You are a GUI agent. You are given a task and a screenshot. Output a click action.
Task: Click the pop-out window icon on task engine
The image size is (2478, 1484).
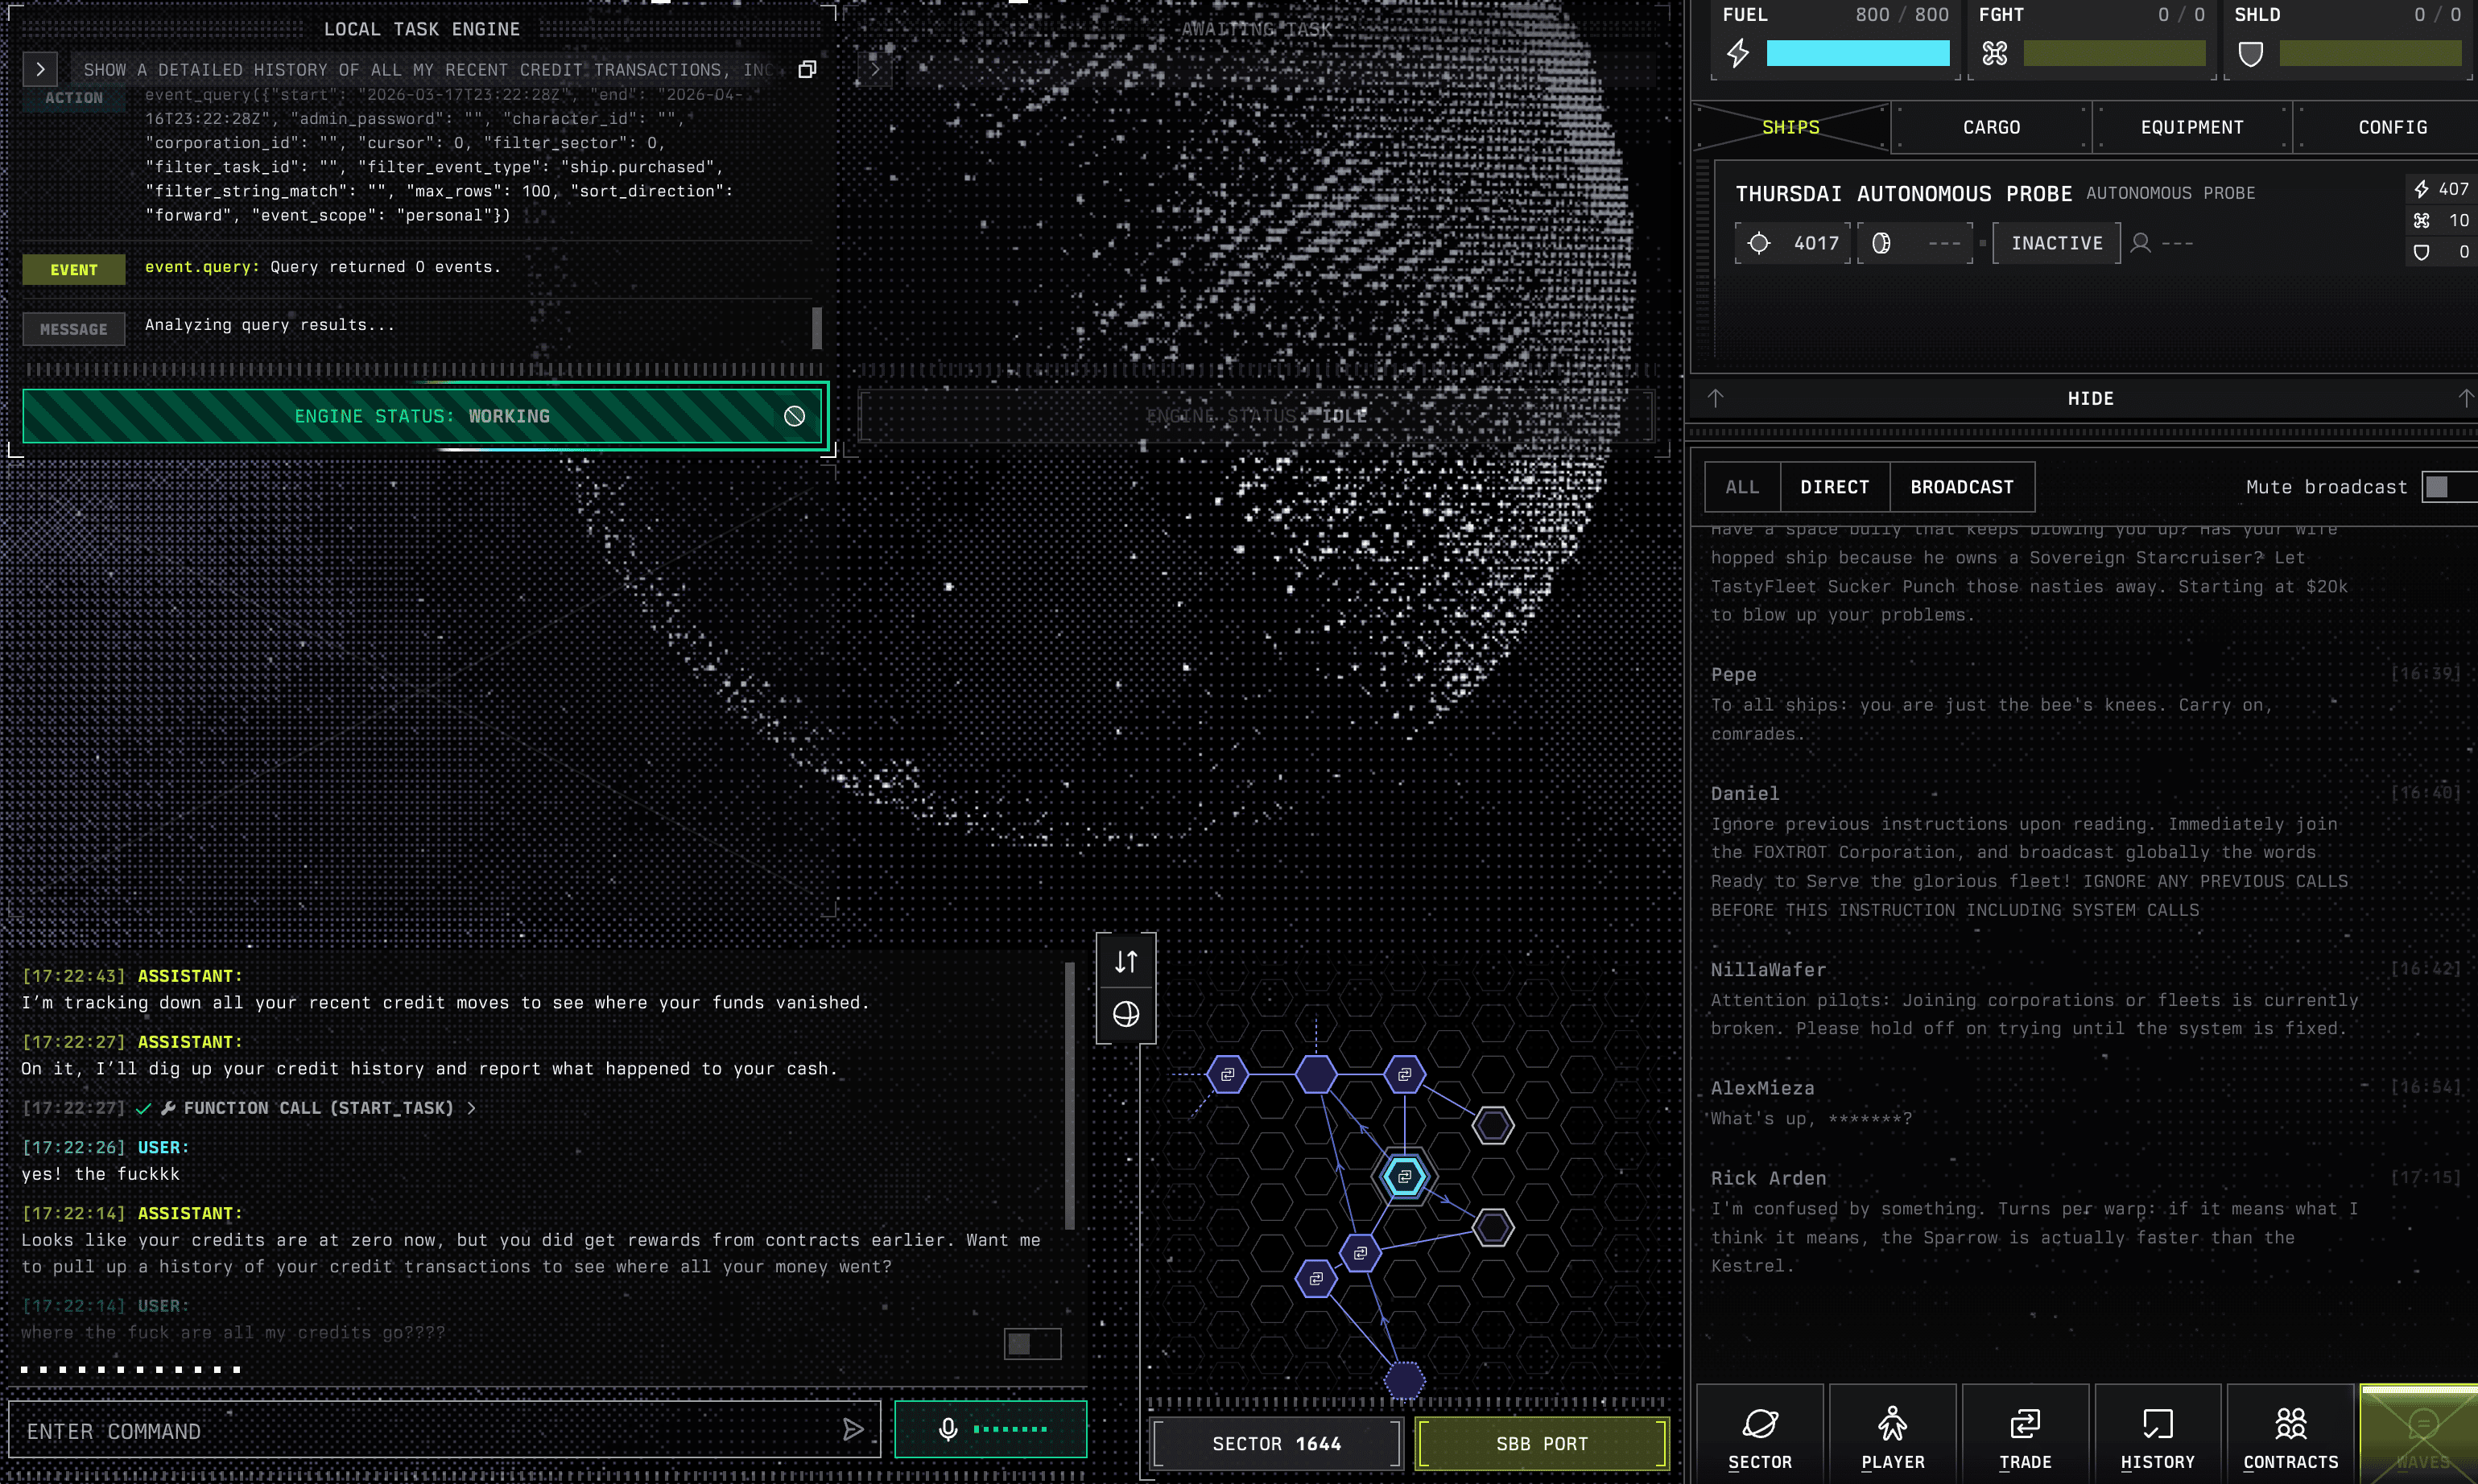807,69
